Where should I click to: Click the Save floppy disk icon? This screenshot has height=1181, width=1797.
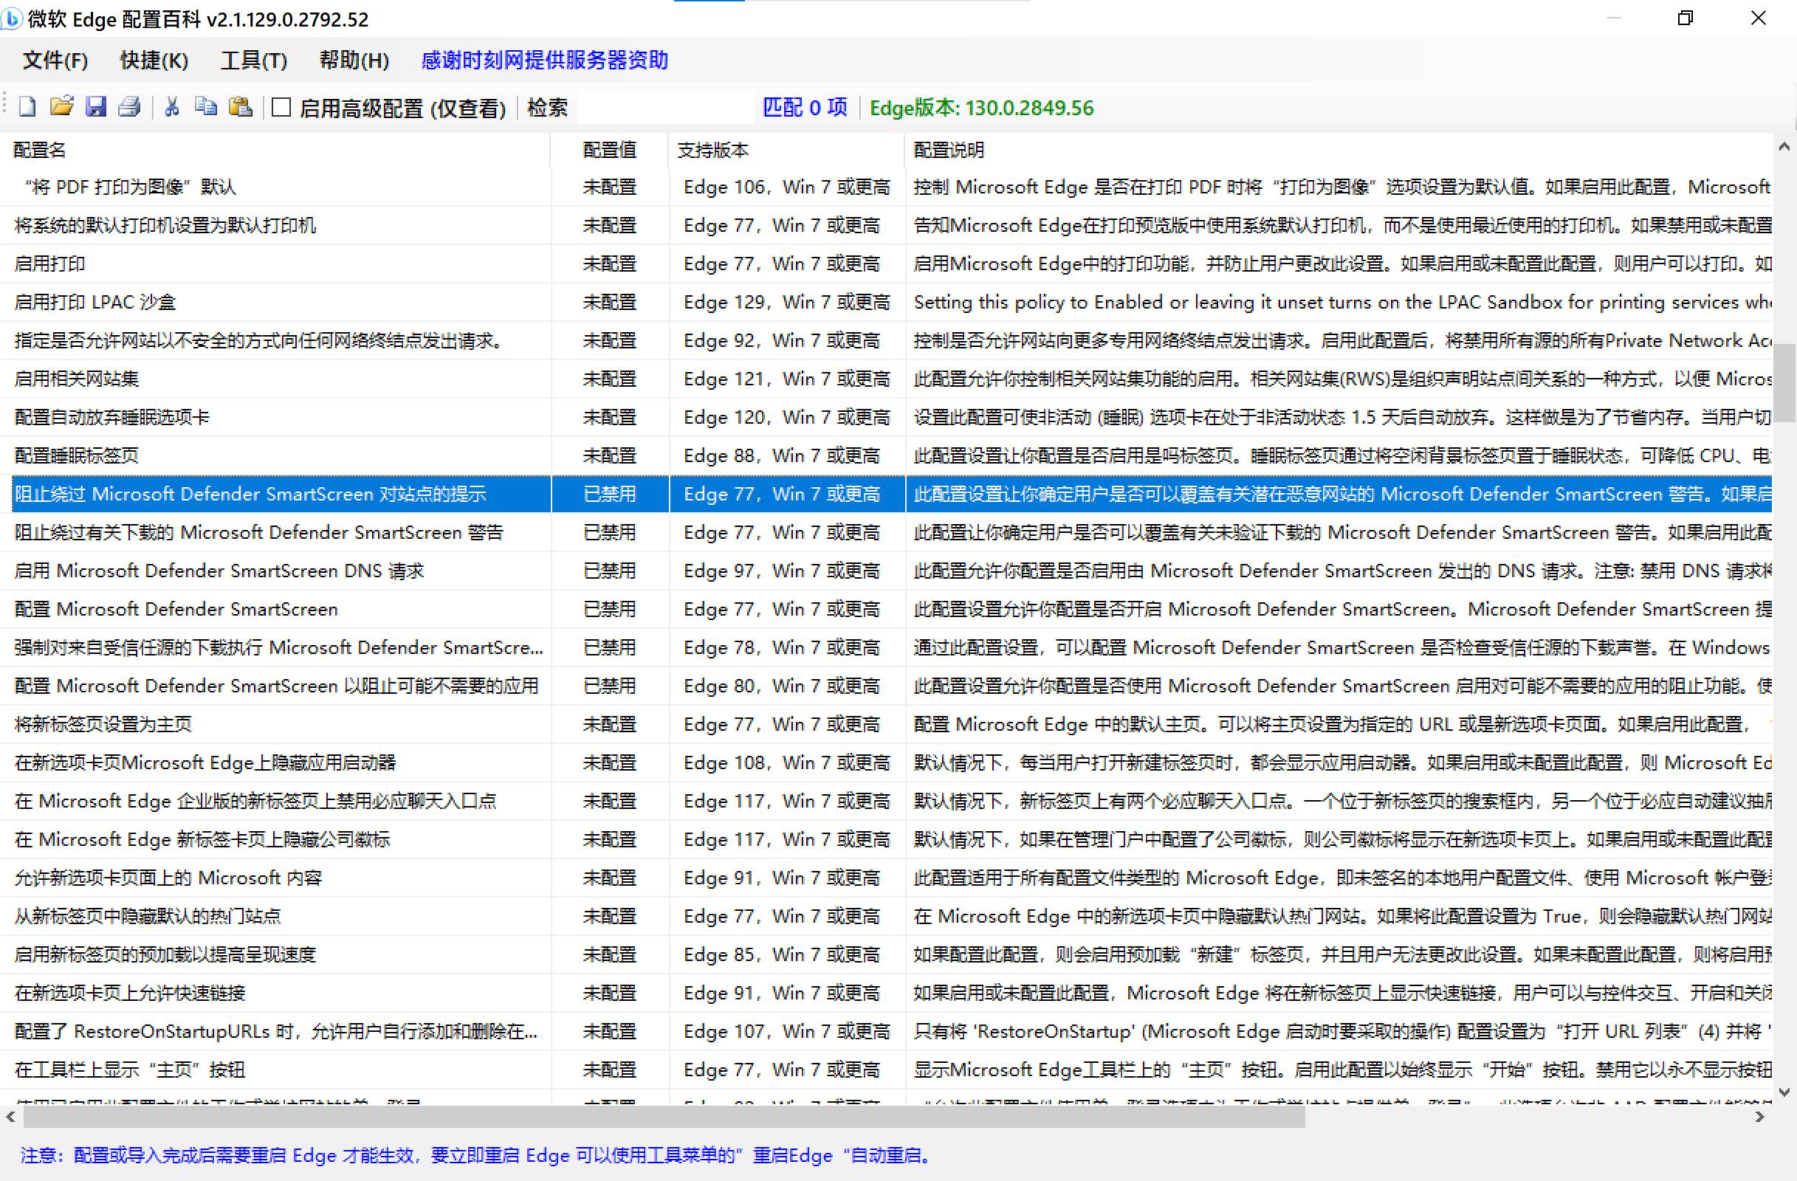click(x=95, y=107)
